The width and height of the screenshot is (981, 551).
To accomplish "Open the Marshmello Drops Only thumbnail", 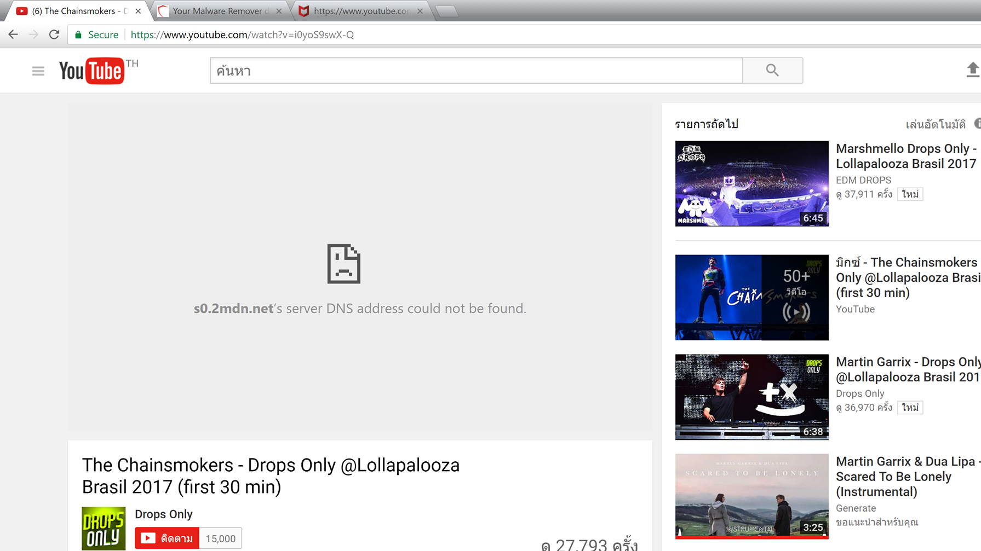I will tap(751, 183).
